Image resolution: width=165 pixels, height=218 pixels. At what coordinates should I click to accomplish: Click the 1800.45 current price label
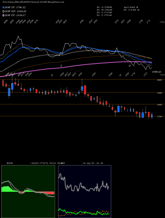pyautogui.click(x=156, y=72)
